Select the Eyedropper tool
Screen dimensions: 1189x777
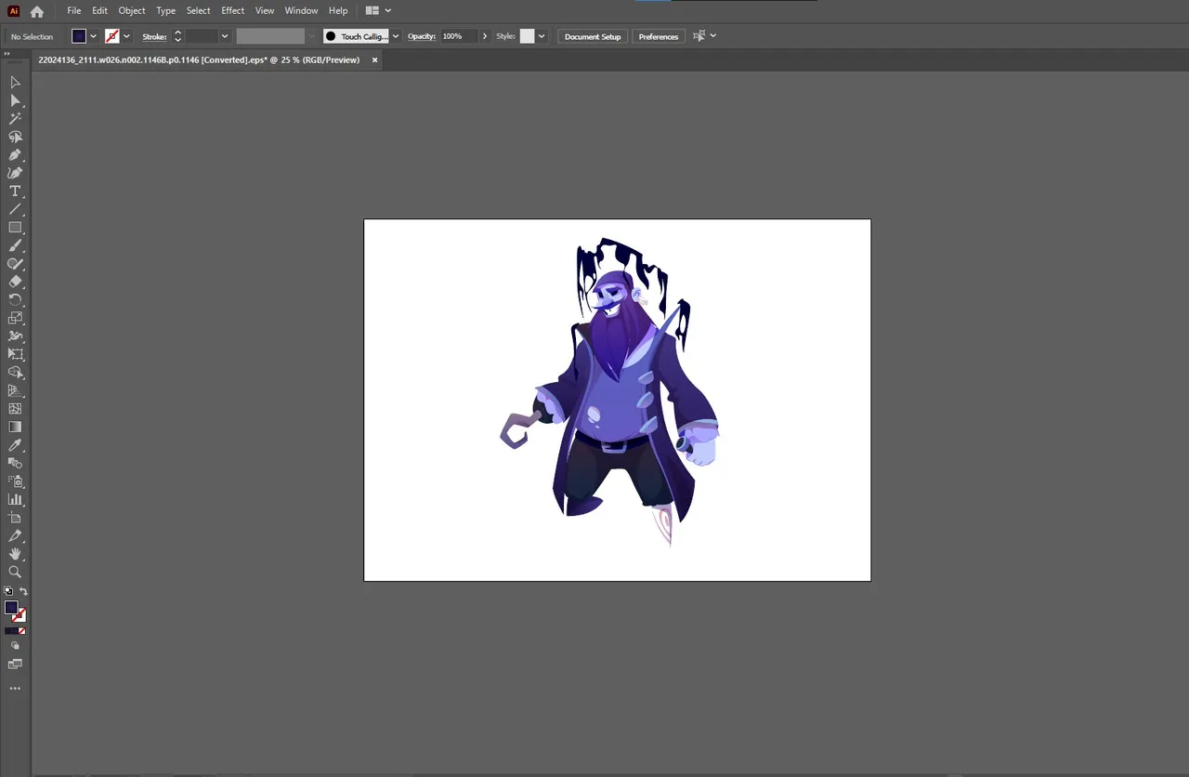tap(15, 445)
